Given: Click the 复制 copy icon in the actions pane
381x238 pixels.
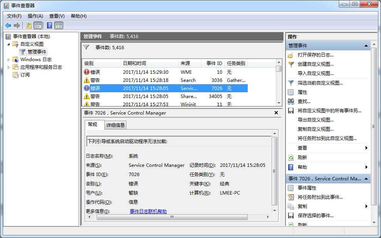Looking at the screenshot, I should click(291, 206).
